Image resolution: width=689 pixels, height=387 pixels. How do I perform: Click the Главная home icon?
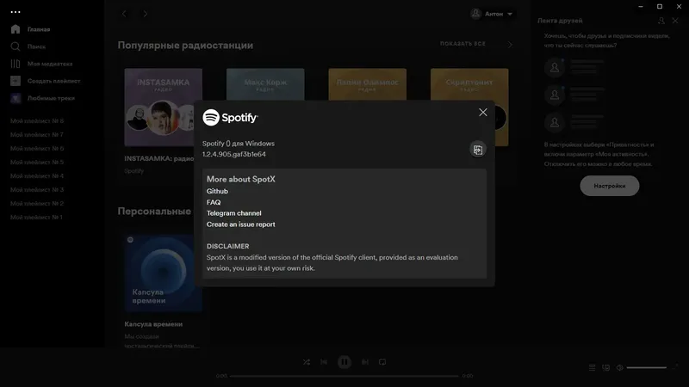[x=16, y=29]
